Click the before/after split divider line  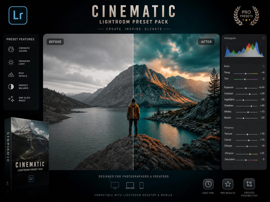point(133,102)
